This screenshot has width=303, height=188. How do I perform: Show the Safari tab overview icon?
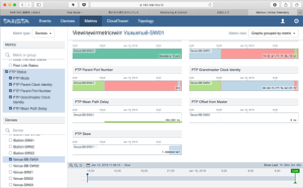[297, 5]
